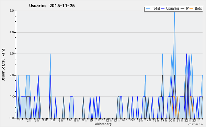Click the '8 h' x-axis label
This screenshot has width=206, height=127.
pyautogui.click(x=76, y=120)
